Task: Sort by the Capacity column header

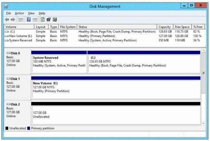Action: tap(165, 27)
